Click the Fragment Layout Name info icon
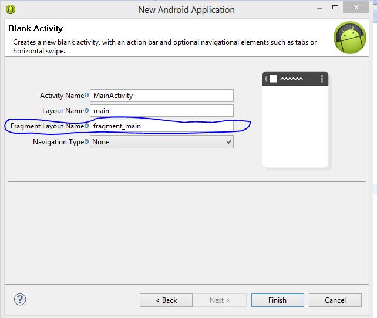The width and height of the screenshot is (377, 318). pyautogui.click(x=86, y=126)
